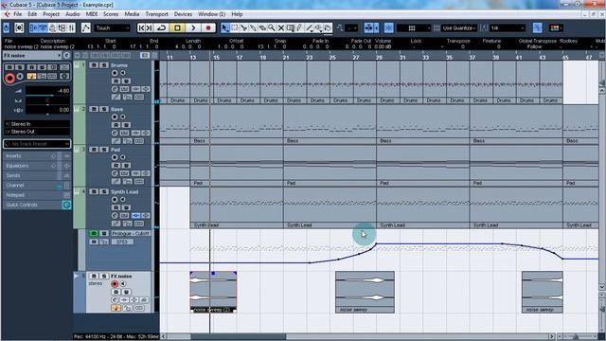Click the Constrain Delay Compensation icon

coord(19,27)
